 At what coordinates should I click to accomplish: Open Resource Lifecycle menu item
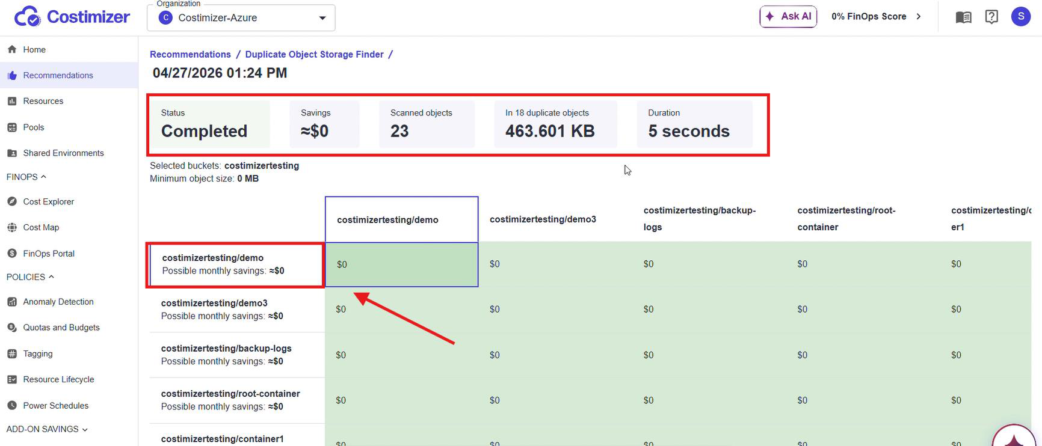[x=69, y=379]
